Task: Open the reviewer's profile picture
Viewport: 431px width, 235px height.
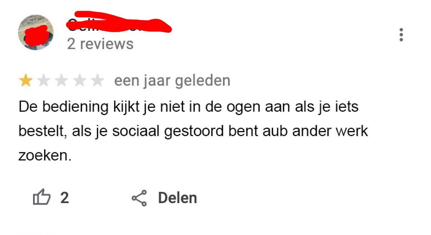Action: [36, 32]
